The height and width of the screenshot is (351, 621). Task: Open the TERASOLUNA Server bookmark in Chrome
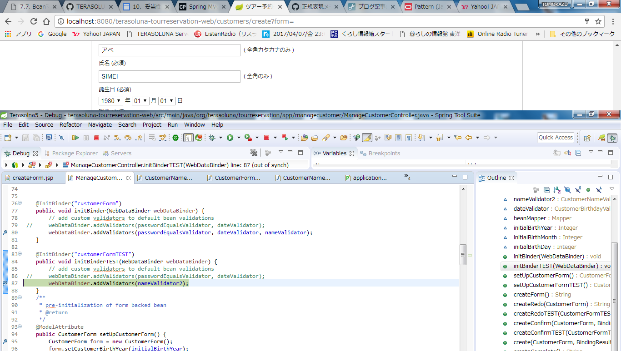pyautogui.click(x=157, y=34)
